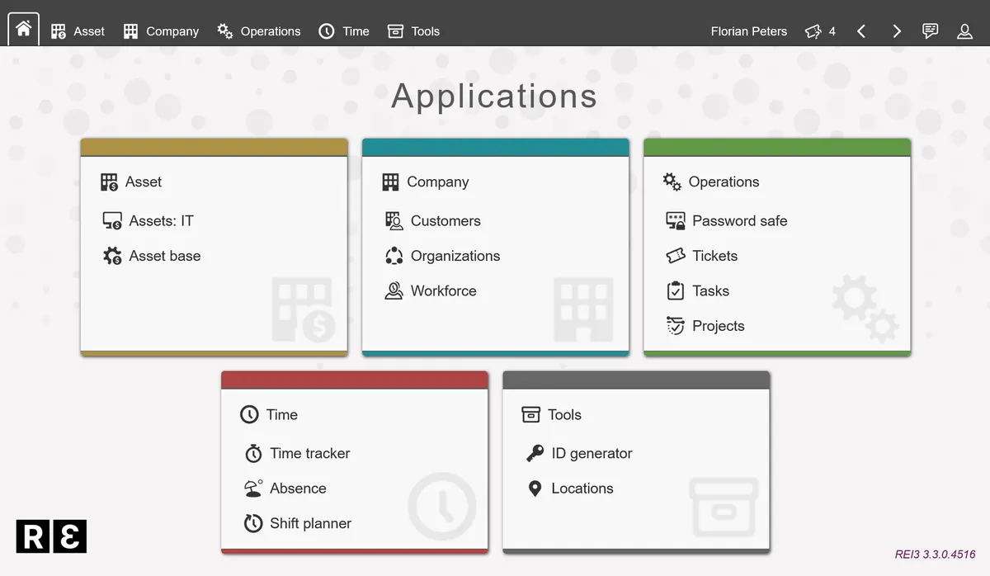Open Workforce in the Company card
Screen dimensions: 990x576
pos(443,291)
